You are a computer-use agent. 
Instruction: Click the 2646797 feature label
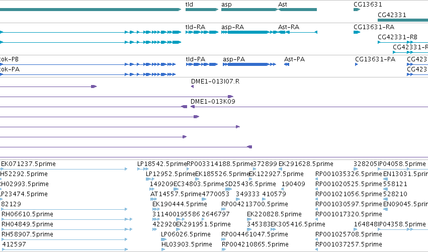pos(215,214)
